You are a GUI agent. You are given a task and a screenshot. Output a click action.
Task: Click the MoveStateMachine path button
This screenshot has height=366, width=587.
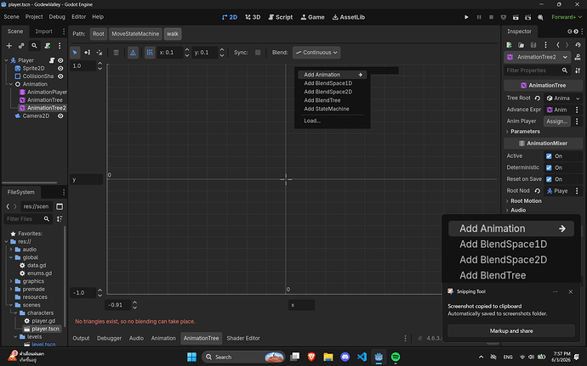135,34
